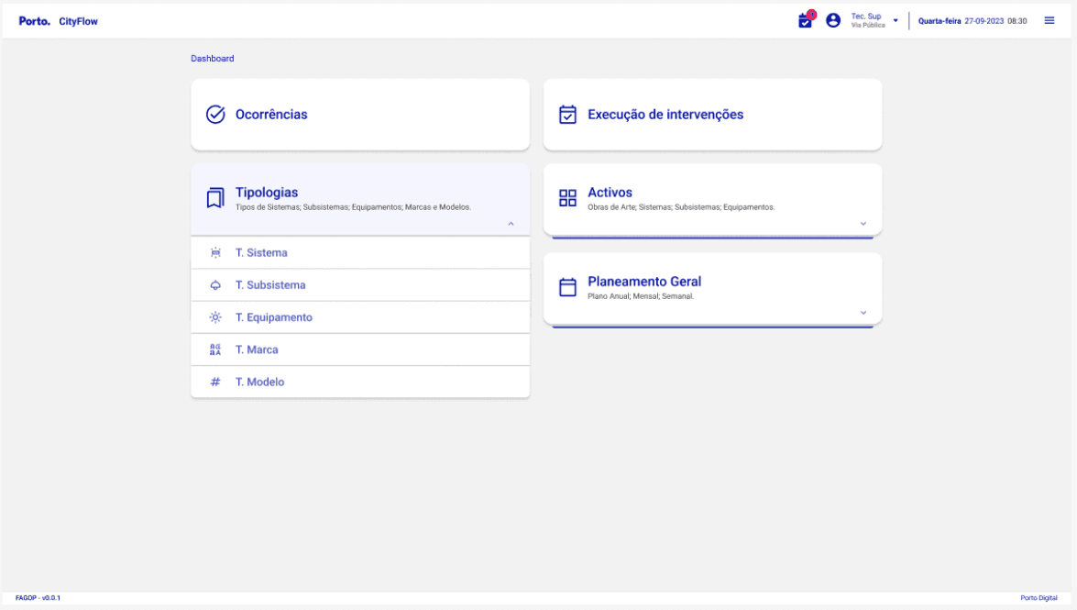
Task: Click the Planeamento Geral calendar icon
Action: point(567,287)
